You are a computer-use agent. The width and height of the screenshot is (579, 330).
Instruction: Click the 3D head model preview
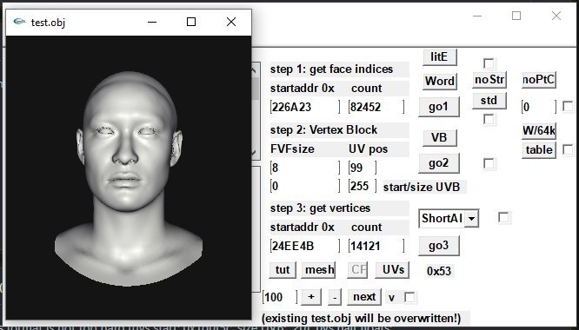129,177
